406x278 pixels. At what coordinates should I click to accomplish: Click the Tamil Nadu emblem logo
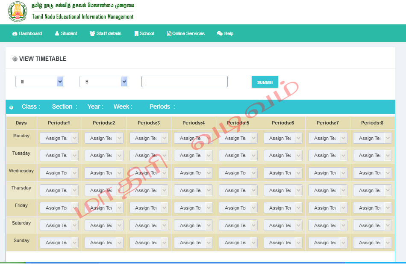(17, 12)
